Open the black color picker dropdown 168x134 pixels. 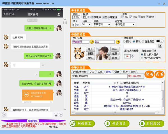point(160,41)
